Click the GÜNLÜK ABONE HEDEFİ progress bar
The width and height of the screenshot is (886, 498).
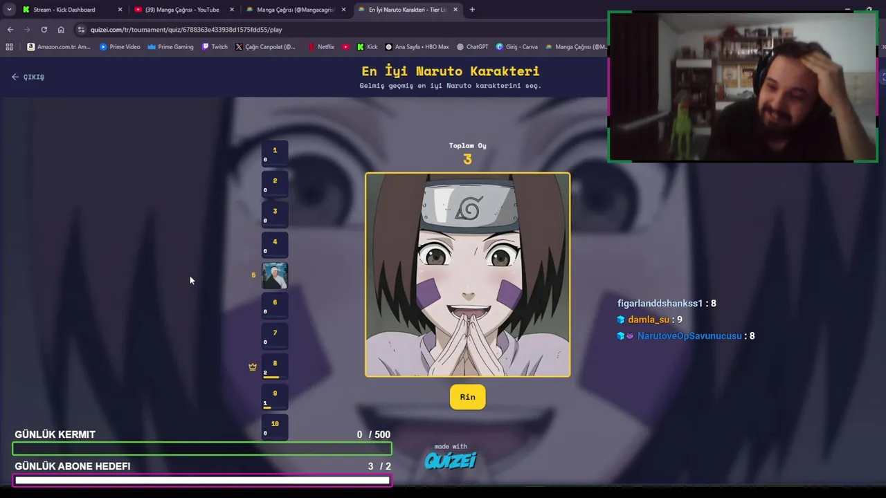(x=202, y=480)
